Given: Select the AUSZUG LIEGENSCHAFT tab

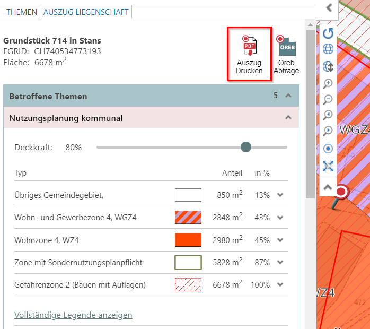Looking at the screenshot, I should 86,12.
